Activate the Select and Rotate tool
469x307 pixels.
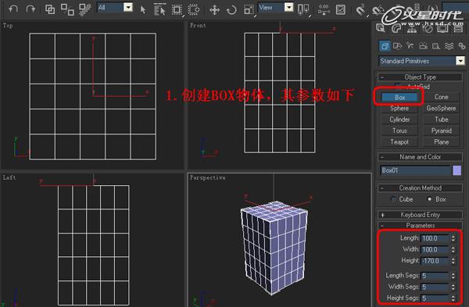point(231,10)
